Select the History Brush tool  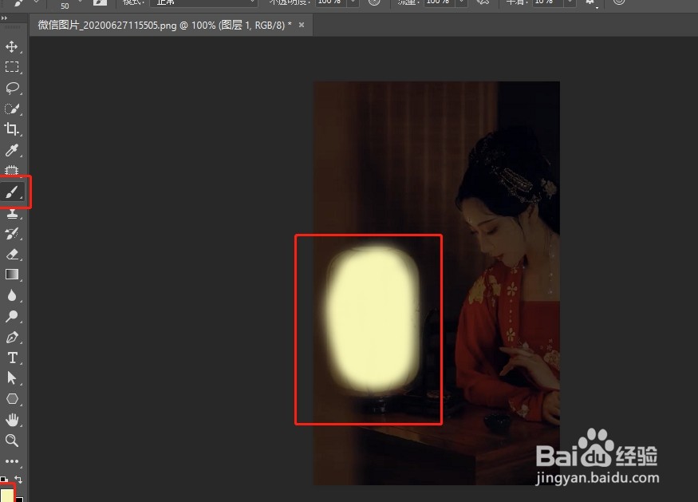tap(12, 233)
